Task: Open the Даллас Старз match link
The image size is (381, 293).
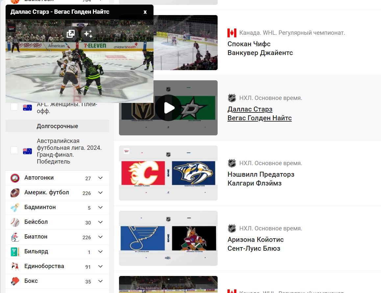Action: tap(250, 109)
